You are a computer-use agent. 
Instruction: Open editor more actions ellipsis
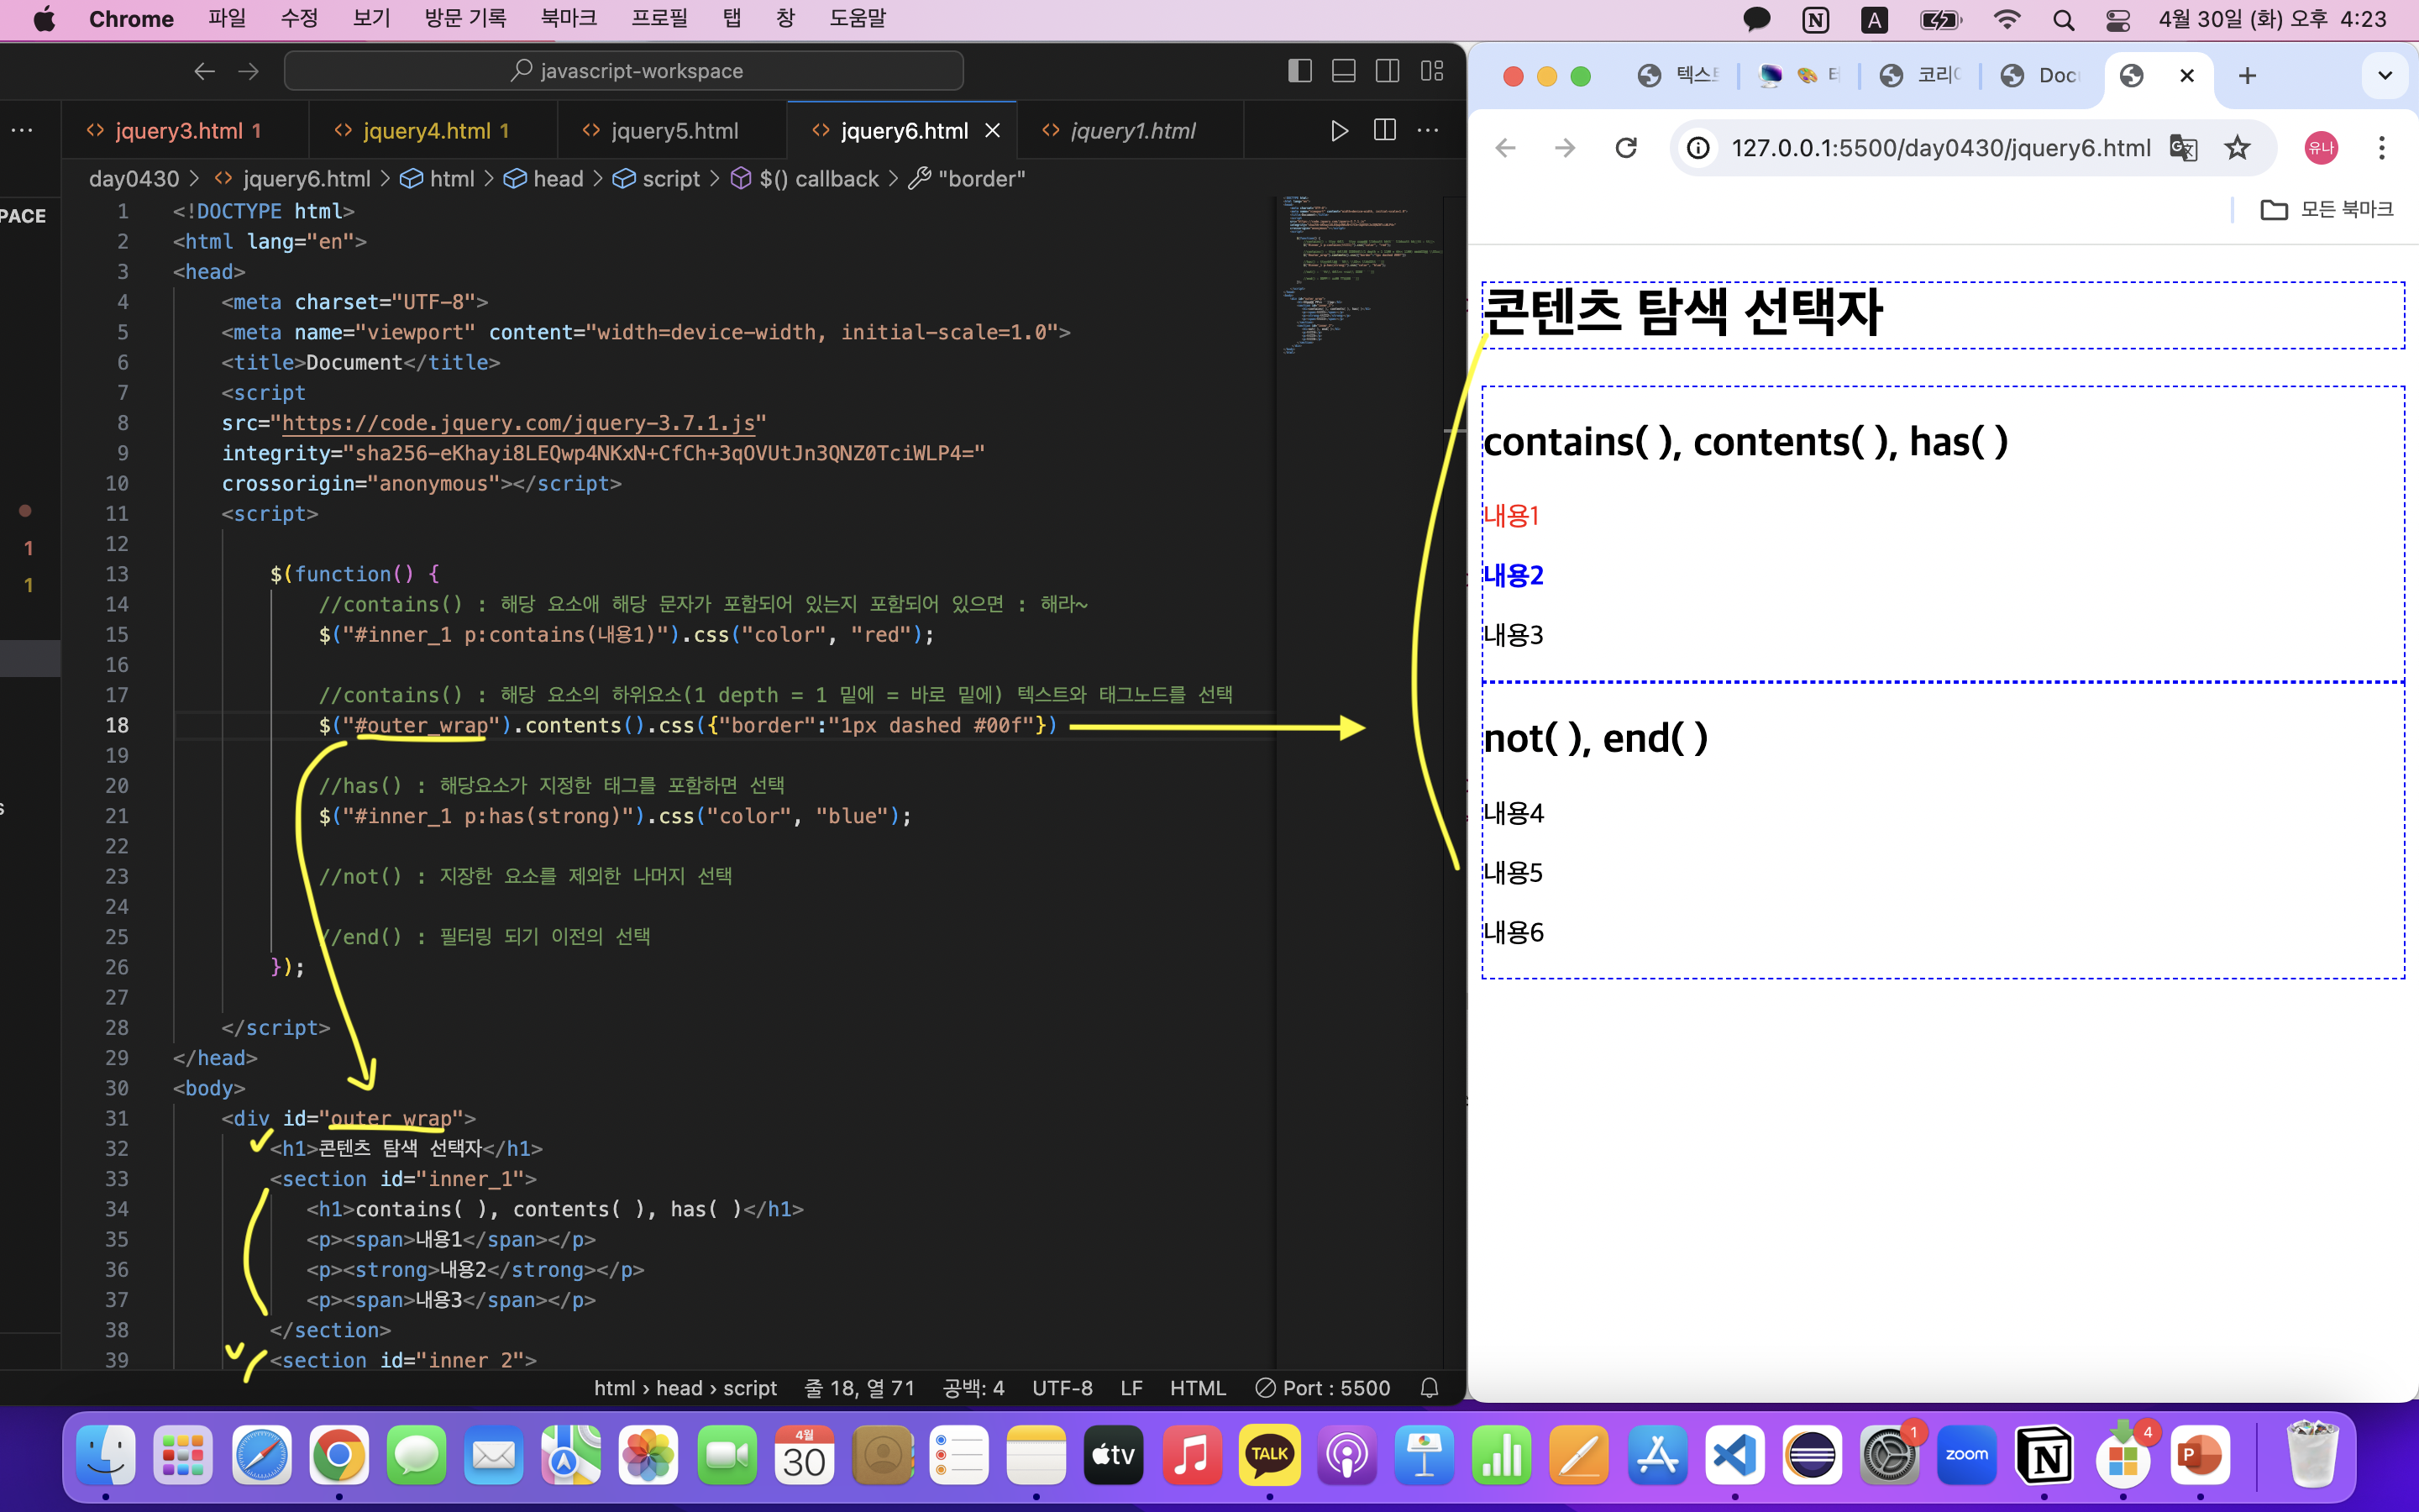[1429, 131]
